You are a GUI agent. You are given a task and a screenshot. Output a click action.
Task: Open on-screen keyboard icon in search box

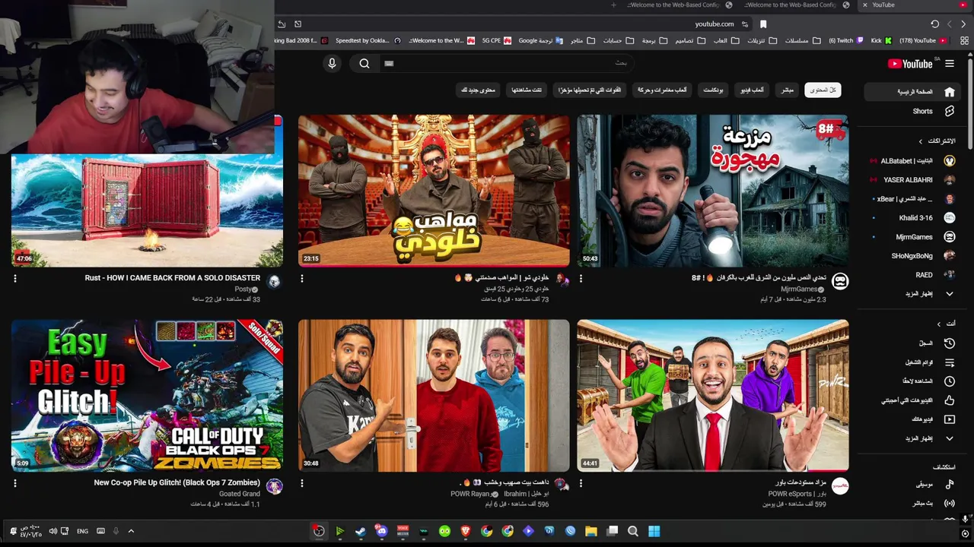point(389,64)
